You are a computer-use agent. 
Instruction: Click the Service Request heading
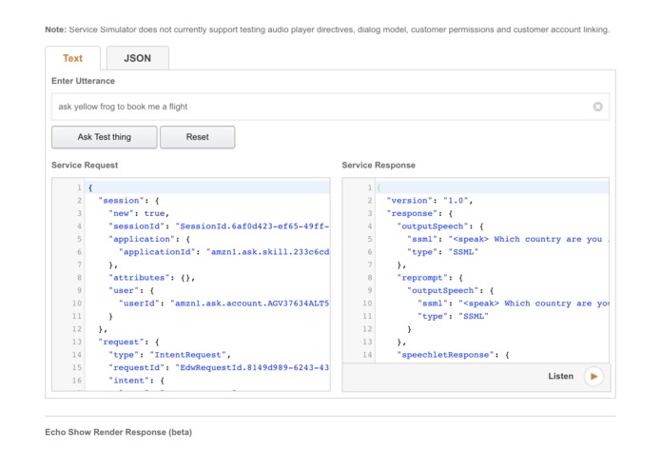[85, 166]
